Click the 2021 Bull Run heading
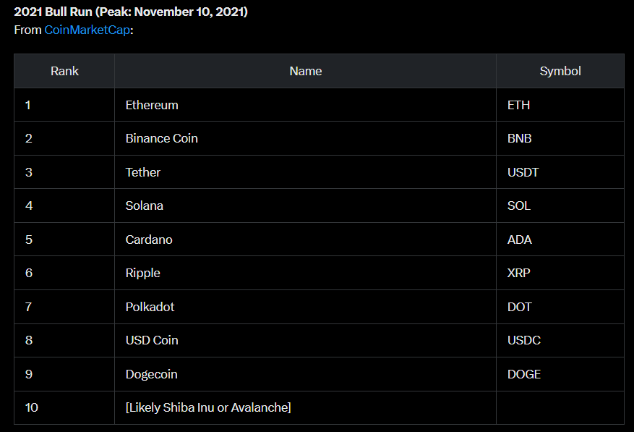 [131, 13]
